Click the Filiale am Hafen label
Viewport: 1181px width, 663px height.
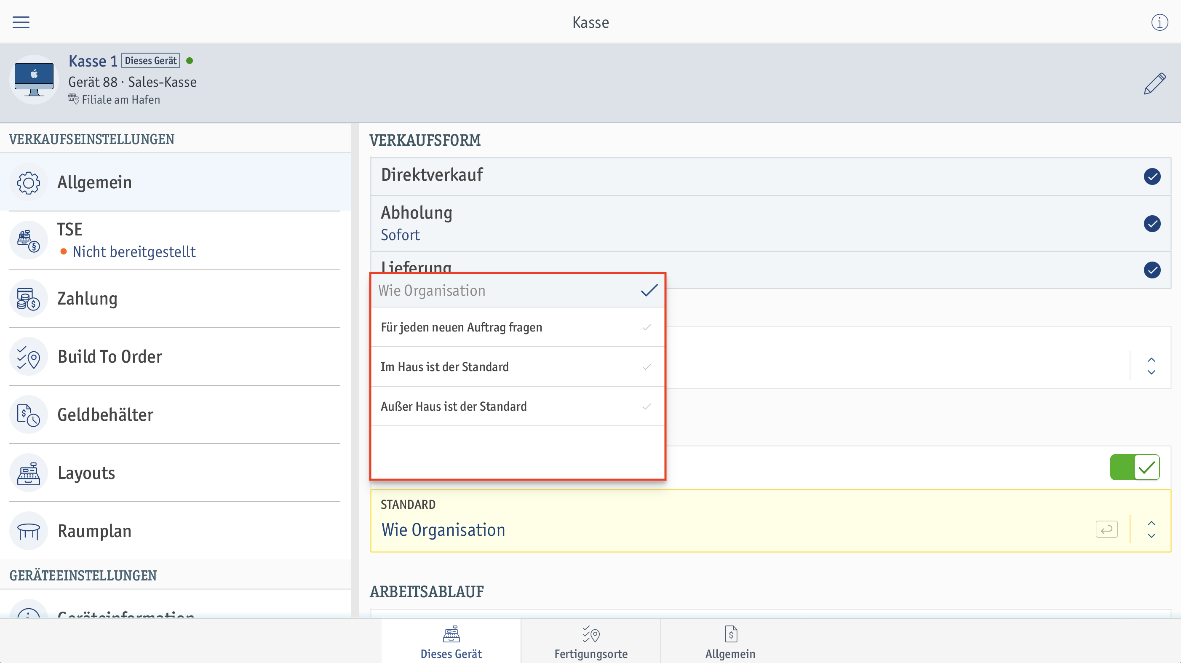coord(121,99)
